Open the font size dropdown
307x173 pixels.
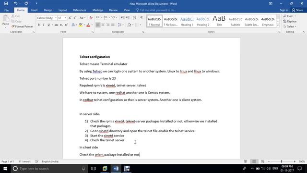[65, 18]
